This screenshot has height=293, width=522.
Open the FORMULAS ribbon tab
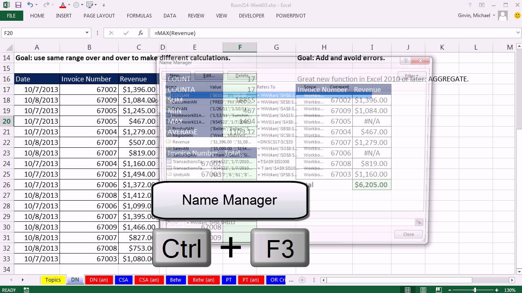(x=139, y=16)
